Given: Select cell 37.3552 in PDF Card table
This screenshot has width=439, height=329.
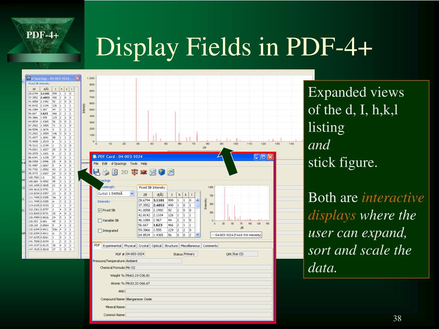Looking at the screenshot, I should [145, 205].
